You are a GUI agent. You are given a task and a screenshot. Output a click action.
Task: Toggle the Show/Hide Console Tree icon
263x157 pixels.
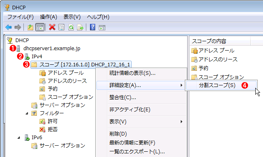tap(40, 27)
